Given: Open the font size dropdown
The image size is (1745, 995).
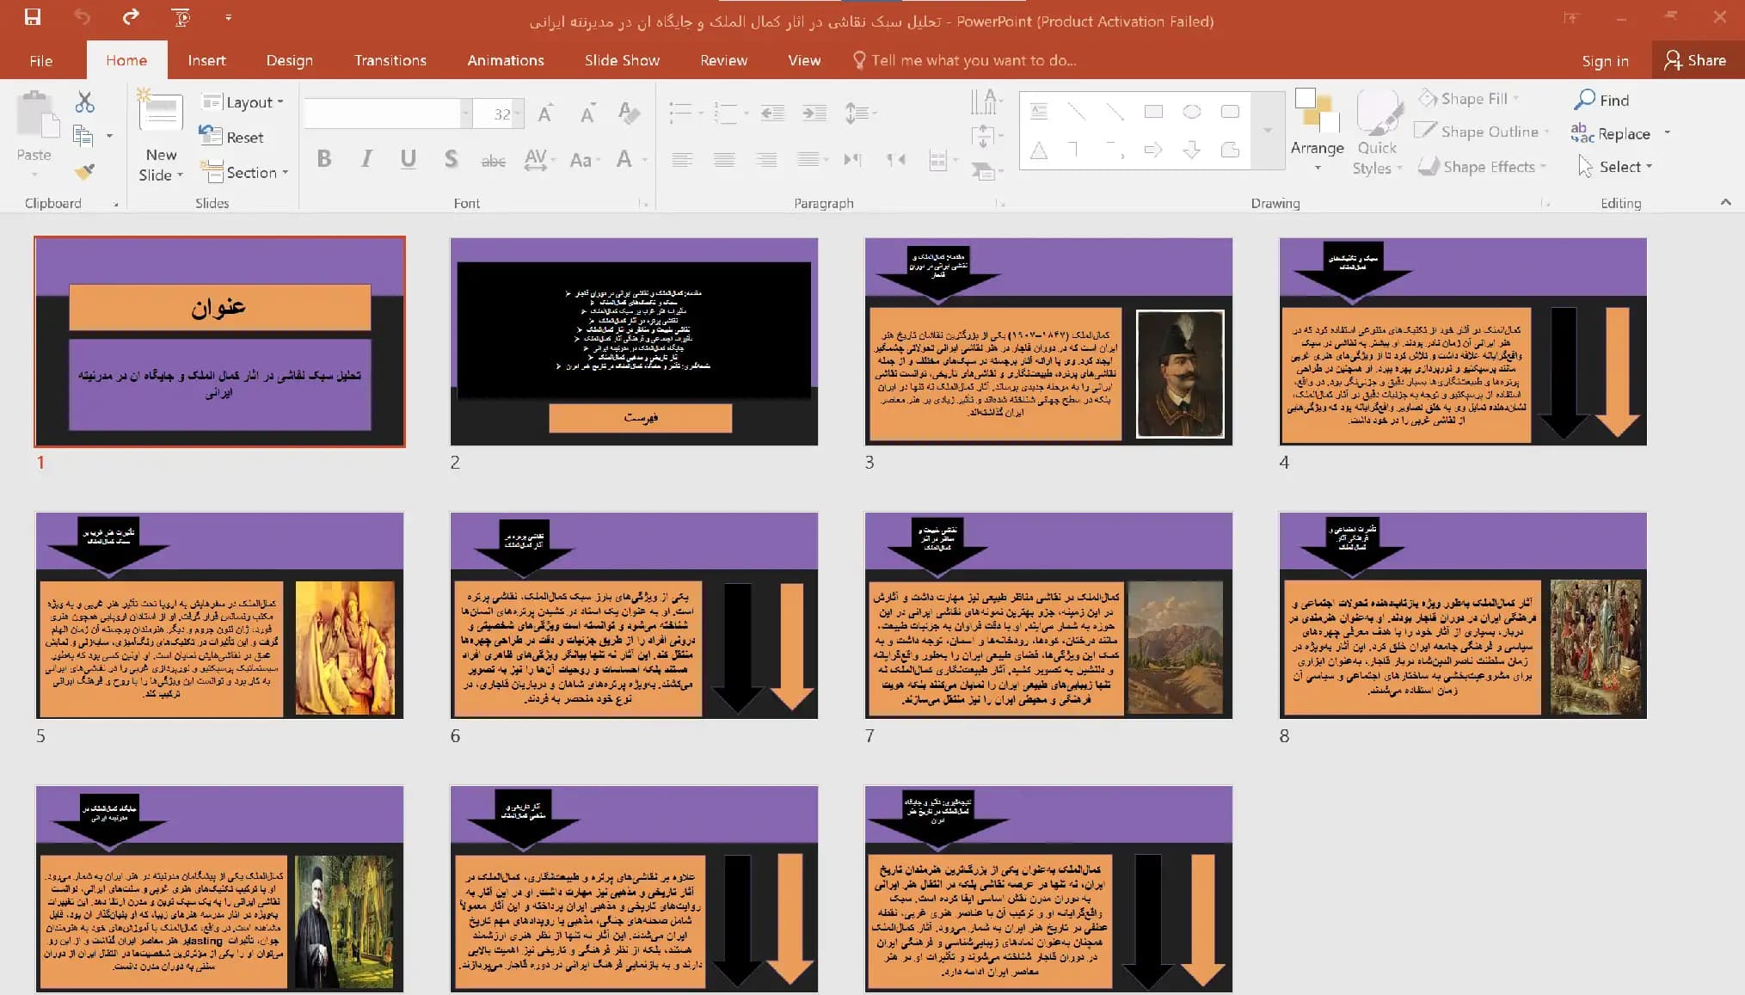Looking at the screenshot, I should tap(518, 114).
